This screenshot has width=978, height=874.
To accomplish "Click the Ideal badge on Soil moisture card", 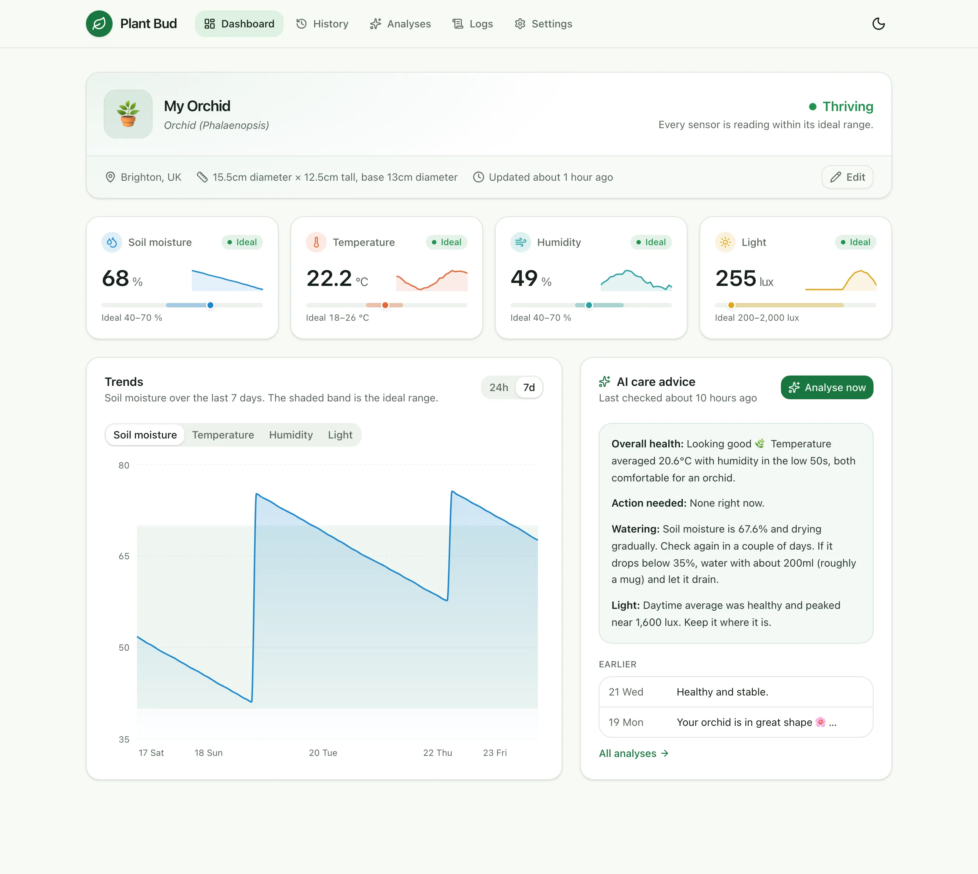I will (242, 242).
